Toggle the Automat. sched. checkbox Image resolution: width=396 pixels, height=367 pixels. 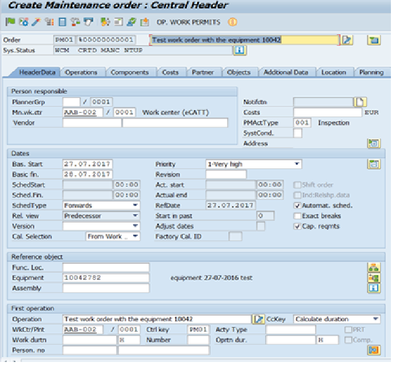click(298, 206)
